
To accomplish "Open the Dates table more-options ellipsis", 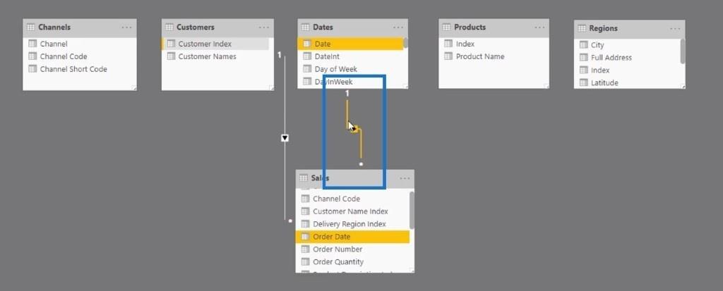I will [x=398, y=27].
